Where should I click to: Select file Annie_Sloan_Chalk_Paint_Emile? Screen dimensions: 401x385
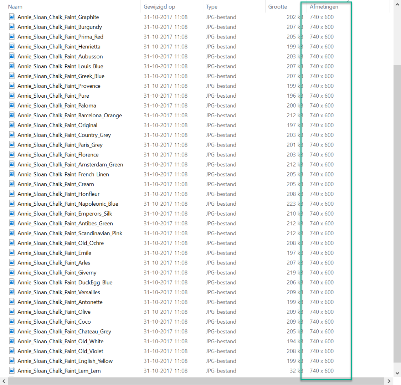54,253
